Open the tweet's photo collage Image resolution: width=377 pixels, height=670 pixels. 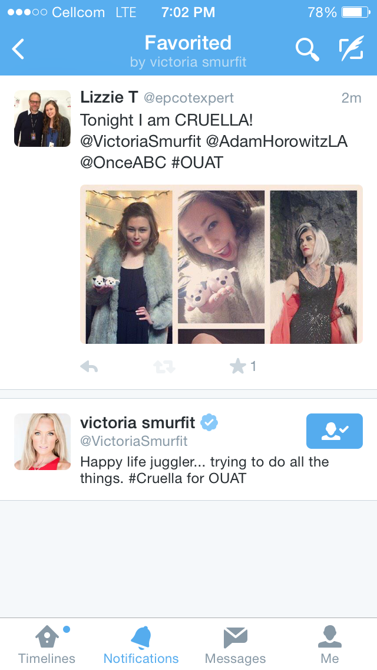point(221,264)
